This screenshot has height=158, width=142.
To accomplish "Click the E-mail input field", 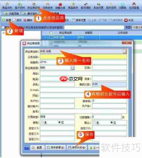I will pos(83,90).
